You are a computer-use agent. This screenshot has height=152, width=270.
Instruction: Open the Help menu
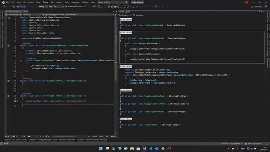tap(93, 2)
